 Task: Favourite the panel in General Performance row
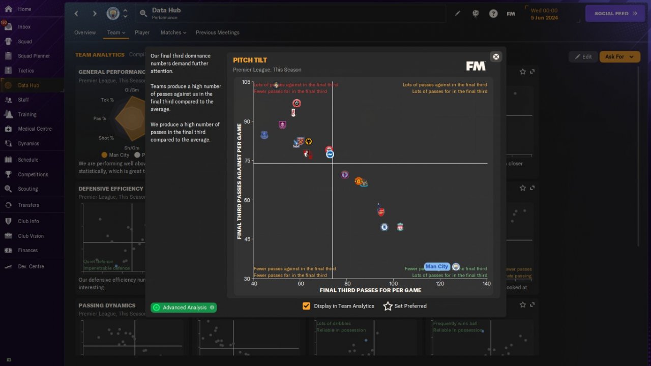523,72
